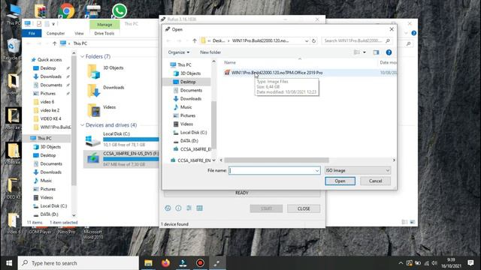The width and height of the screenshot is (481, 270).
Task: Click CLOSE button in Rufus
Action: [x=304, y=208]
